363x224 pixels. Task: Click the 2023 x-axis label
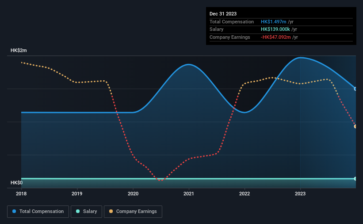(300, 194)
